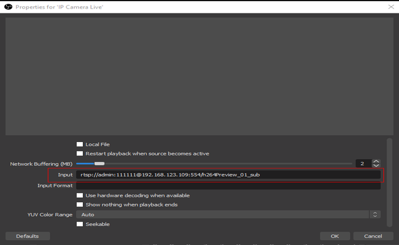Enable the Local File checkbox
399x245 pixels.
(79, 145)
